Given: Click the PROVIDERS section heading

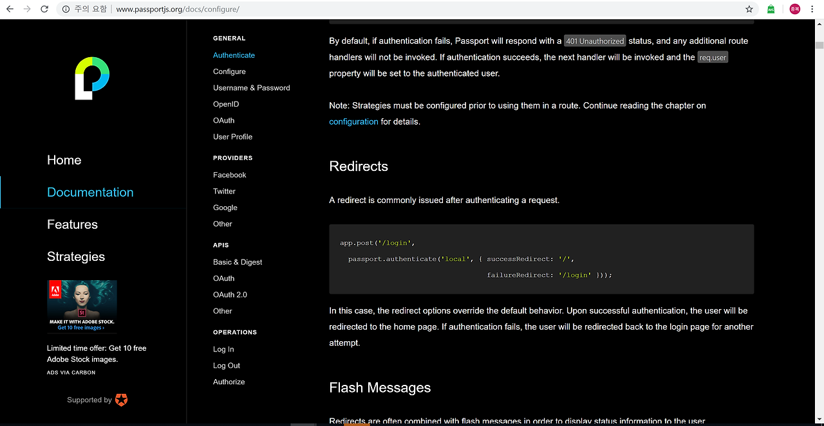Looking at the screenshot, I should 233,158.
